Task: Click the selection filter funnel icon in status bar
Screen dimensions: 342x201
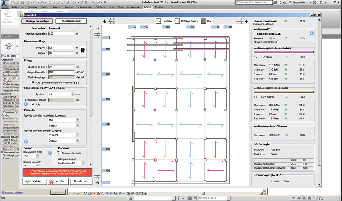Action: (319, 198)
